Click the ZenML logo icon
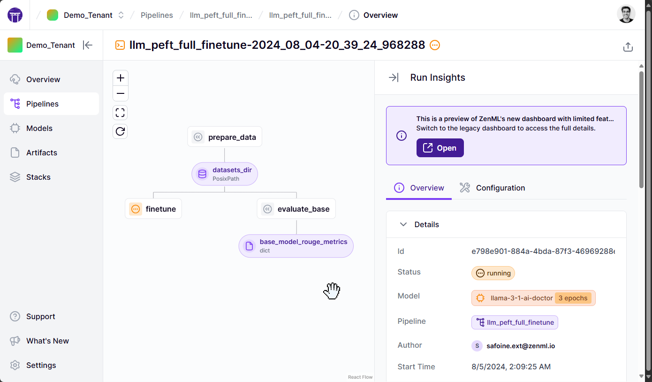The width and height of the screenshot is (652, 382). point(15,15)
